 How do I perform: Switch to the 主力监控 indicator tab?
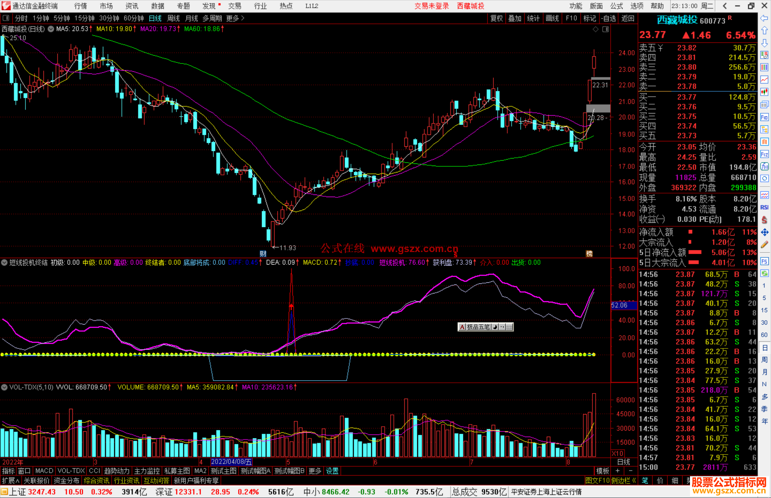tap(147, 471)
